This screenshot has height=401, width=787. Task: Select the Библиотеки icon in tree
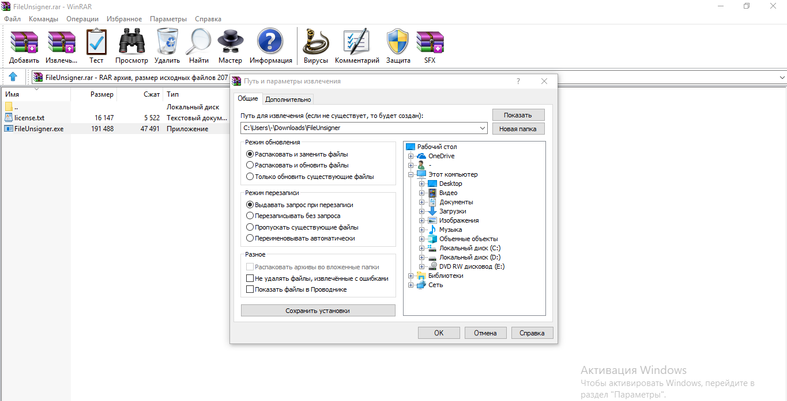coord(421,276)
